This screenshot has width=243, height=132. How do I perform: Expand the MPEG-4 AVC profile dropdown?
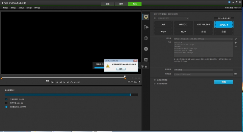[232, 39]
